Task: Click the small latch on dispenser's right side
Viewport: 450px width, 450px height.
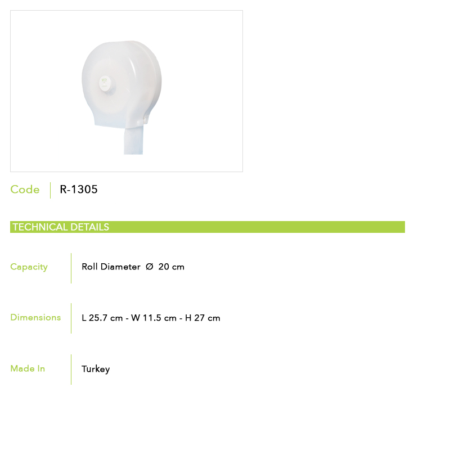Action: click(146, 120)
